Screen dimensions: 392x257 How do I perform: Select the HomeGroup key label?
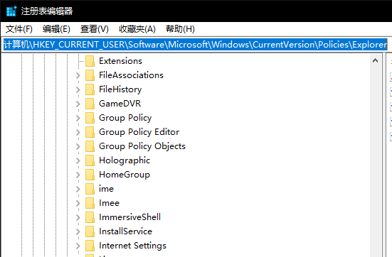125,175
